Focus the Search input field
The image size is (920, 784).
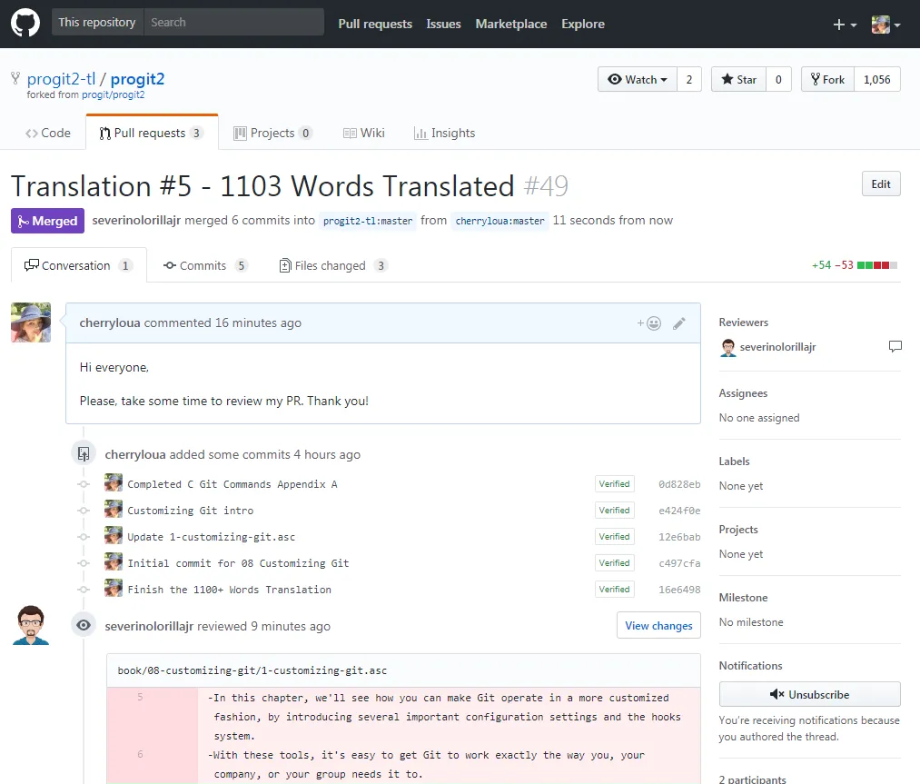(x=233, y=23)
